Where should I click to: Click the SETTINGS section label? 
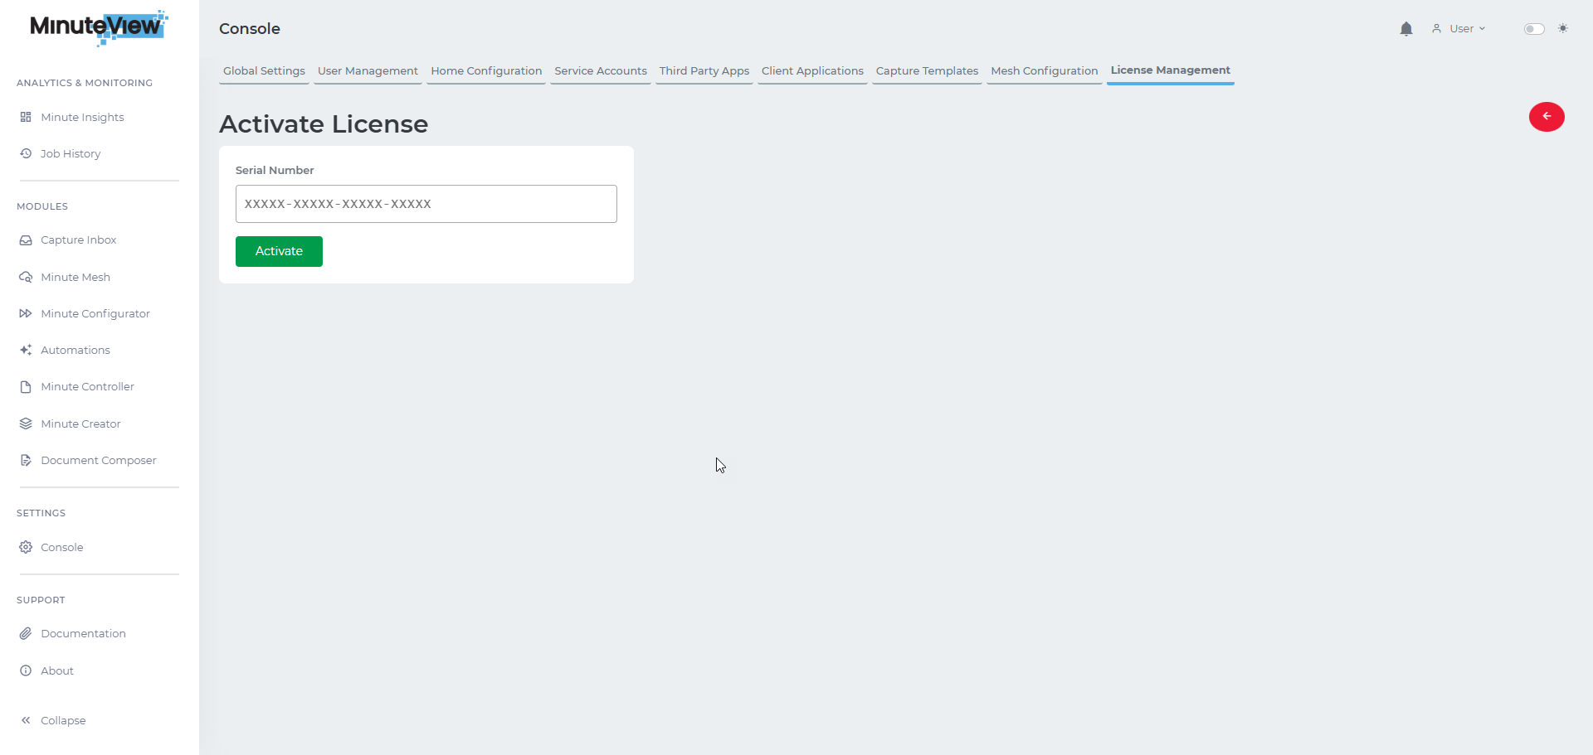point(41,514)
